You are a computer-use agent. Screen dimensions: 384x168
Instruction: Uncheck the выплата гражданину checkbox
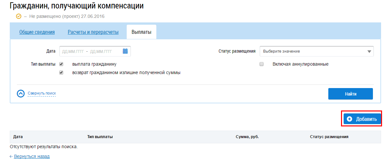point(61,64)
